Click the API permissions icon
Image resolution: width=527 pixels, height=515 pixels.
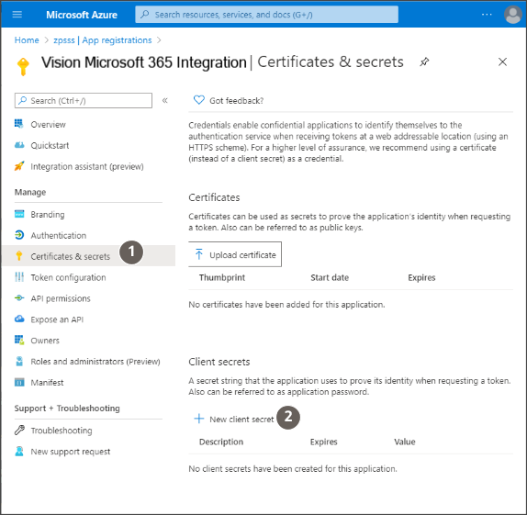(x=19, y=297)
